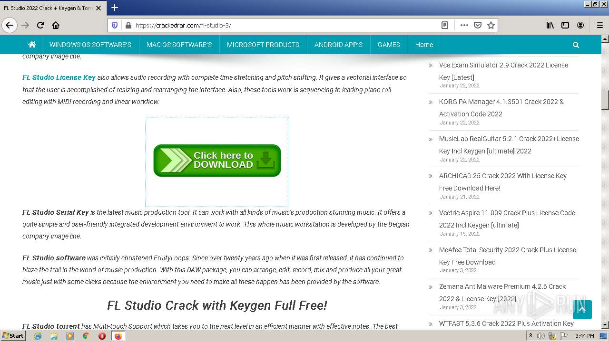Open KORG PA Manager 4.1.3501 Crack post

tap(501, 108)
